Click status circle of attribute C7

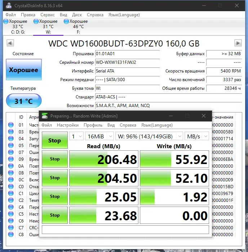click(11, 227)
